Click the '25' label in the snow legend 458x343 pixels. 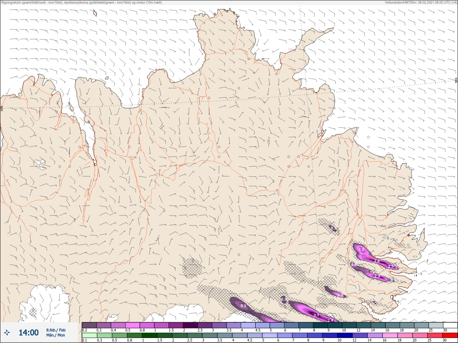(430, 330)
